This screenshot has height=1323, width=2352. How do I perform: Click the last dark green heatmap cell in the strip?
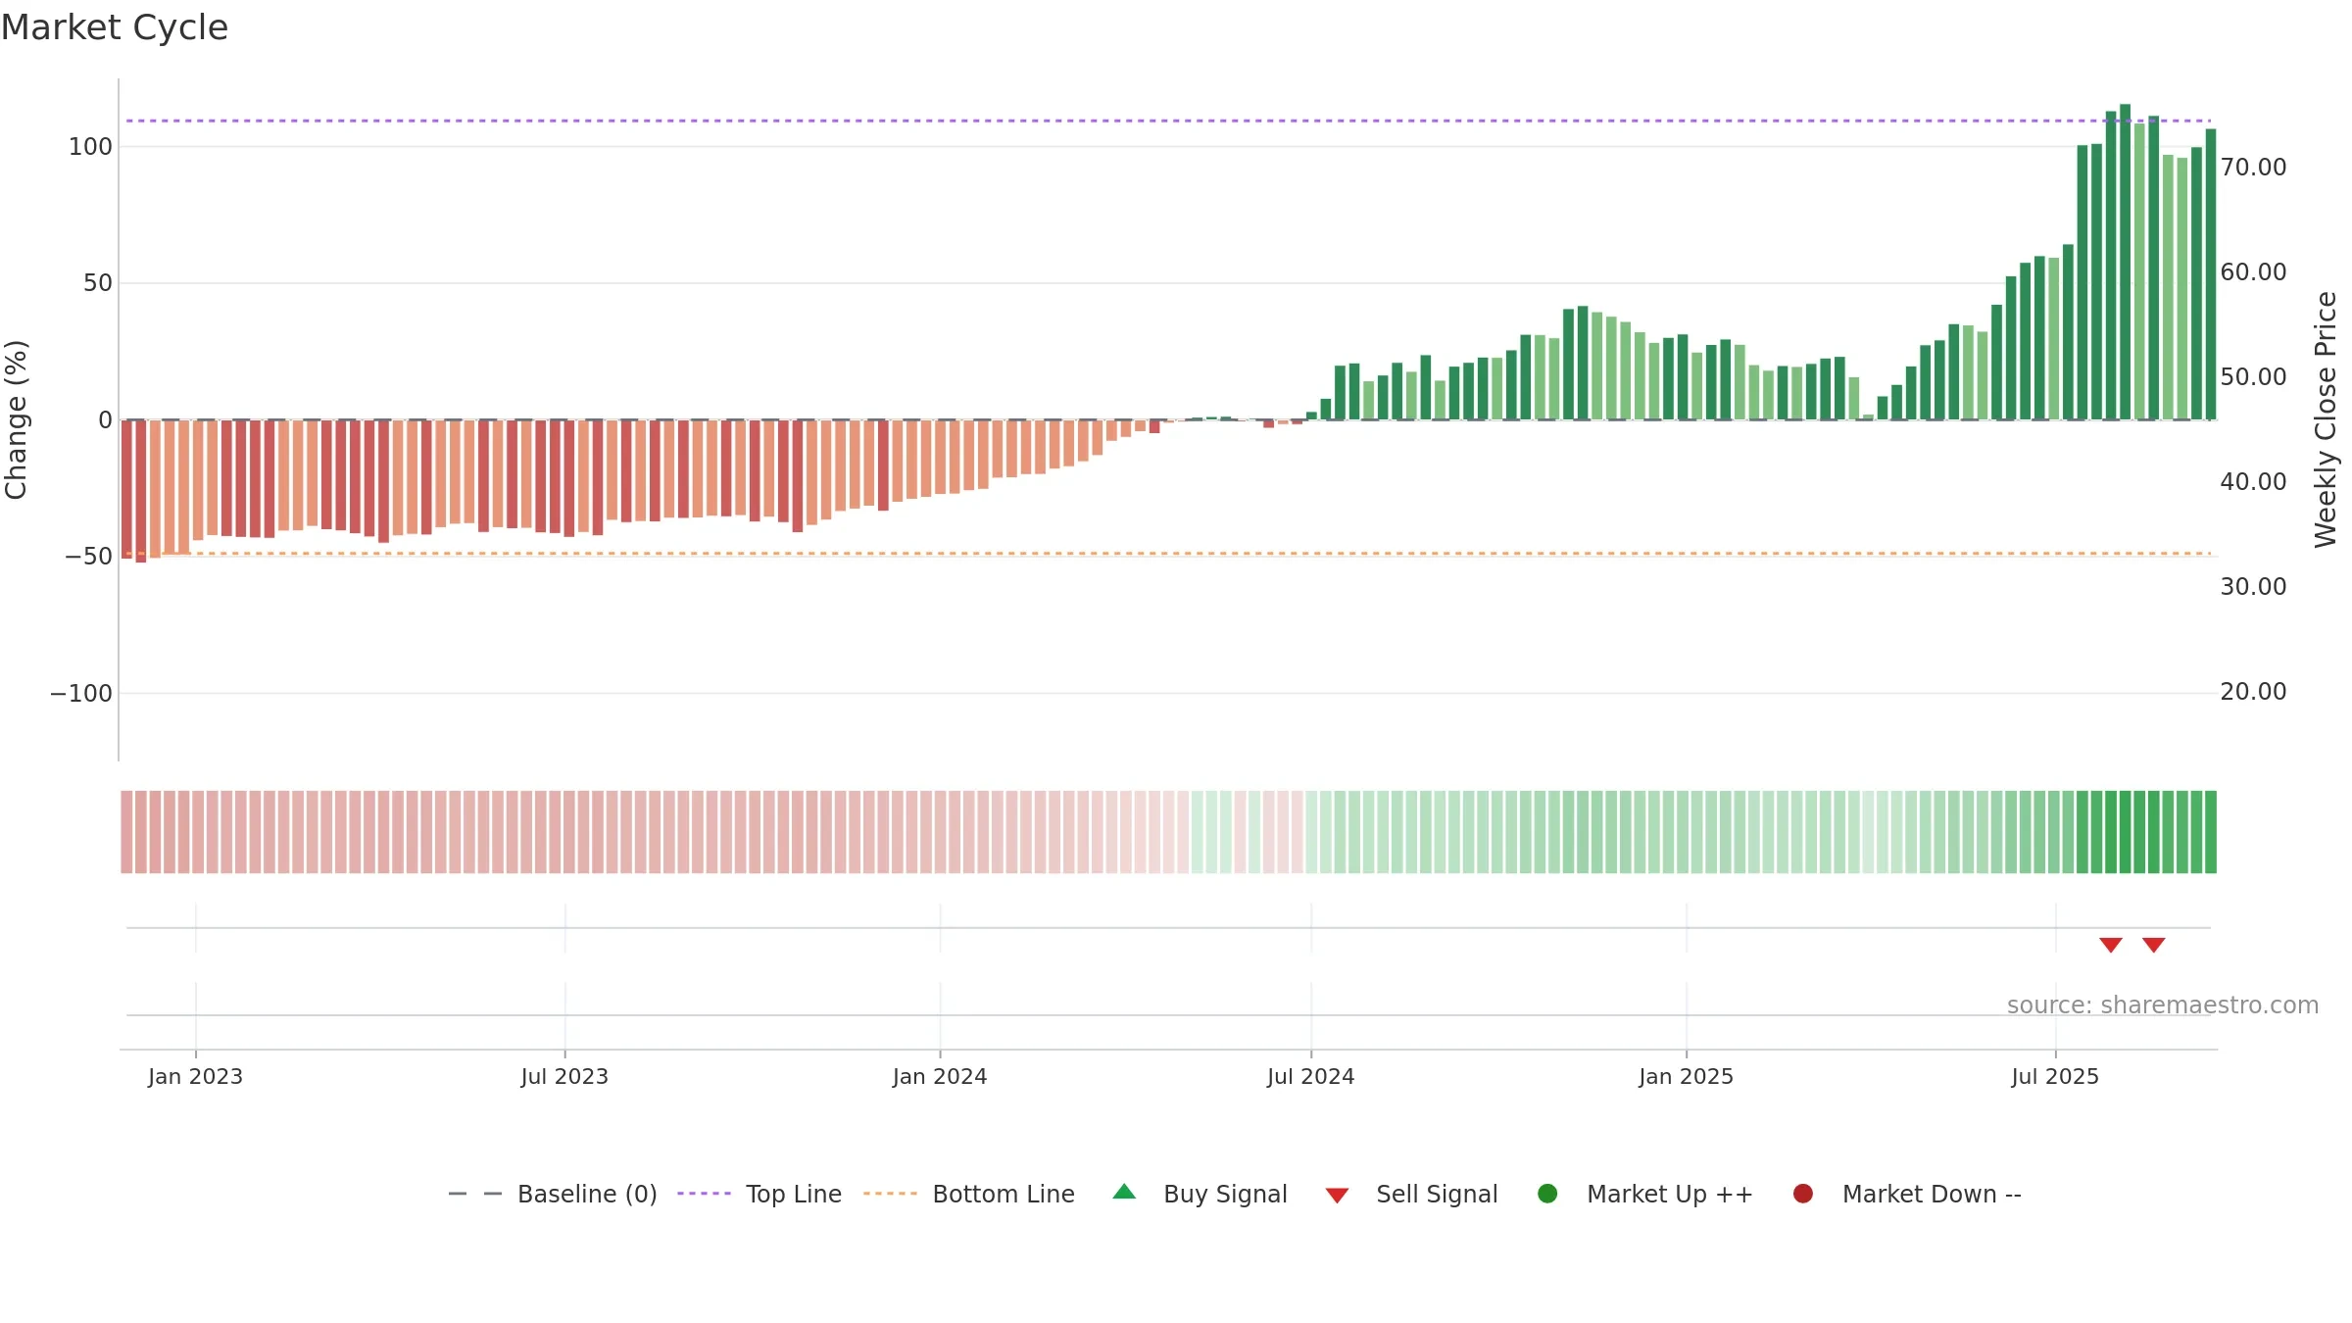point(2210,832)
